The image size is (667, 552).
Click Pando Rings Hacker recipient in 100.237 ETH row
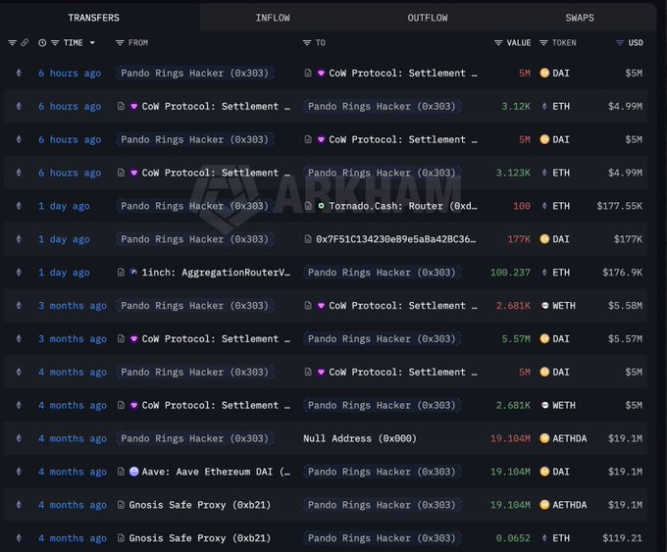[x=382, y=273]
